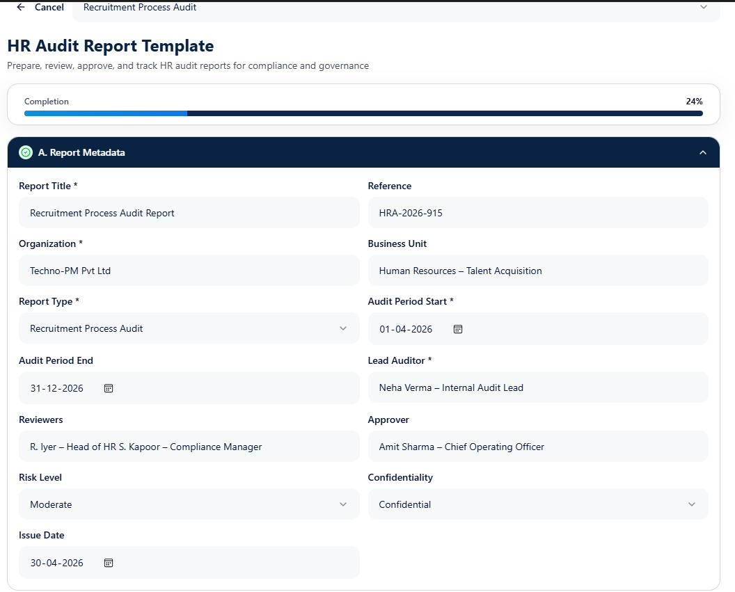
Task: Edit the Business Unit field
Action: [x=537, y=270]
